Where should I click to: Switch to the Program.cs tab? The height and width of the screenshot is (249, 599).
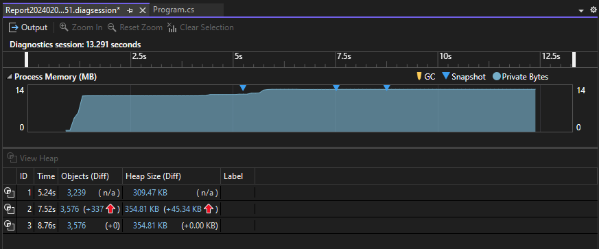(x=174, y=10)
